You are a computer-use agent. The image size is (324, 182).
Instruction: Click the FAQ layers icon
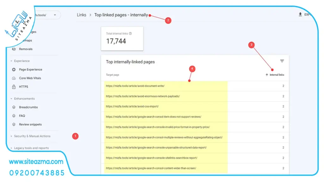click(x=14, y=116)
